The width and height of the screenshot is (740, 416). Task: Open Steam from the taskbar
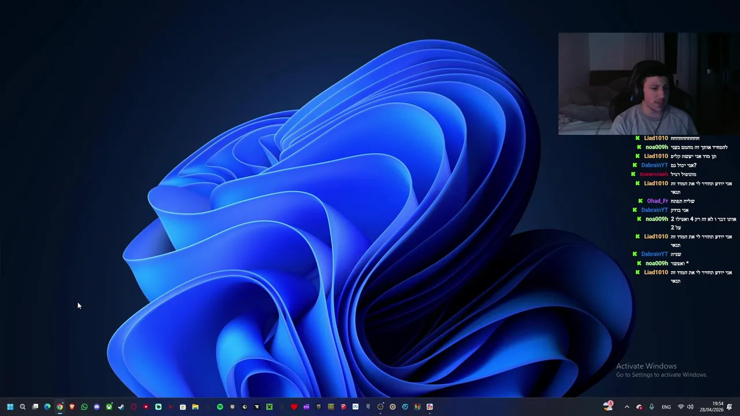pos(121,407)
